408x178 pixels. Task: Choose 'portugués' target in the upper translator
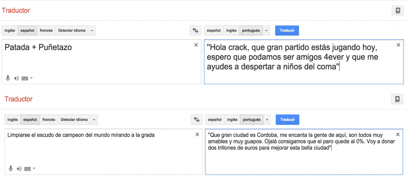tap(251, 31)
